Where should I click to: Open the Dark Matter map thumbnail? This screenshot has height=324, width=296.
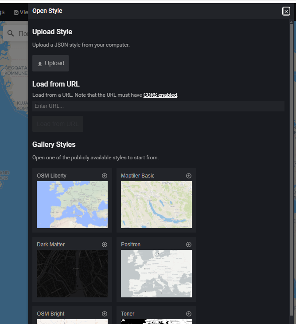click(x=72, y=273)
